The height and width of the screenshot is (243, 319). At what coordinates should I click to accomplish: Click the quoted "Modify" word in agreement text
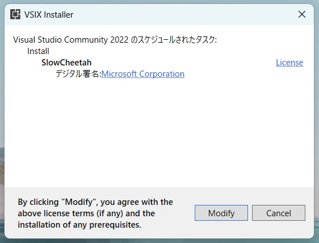click(79, 202)
